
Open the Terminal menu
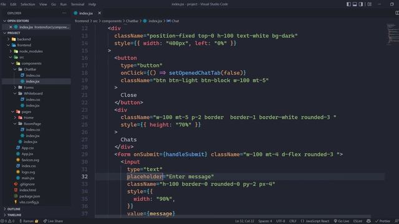click(x=77, y=4)
